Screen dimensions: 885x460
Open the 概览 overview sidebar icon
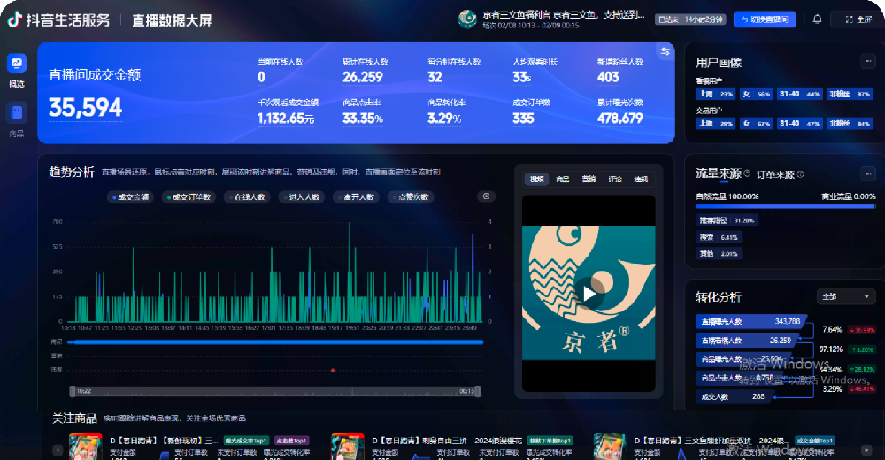tap(17, 64)
